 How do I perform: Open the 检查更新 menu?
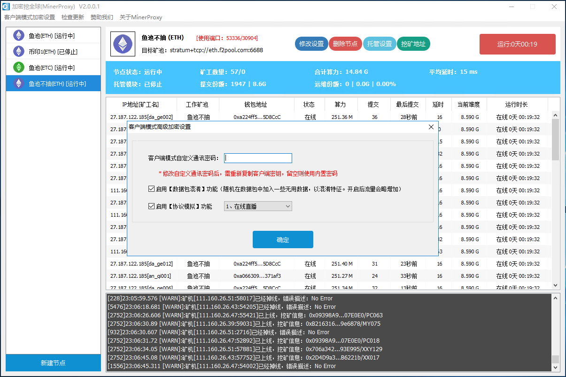(73, 17)
